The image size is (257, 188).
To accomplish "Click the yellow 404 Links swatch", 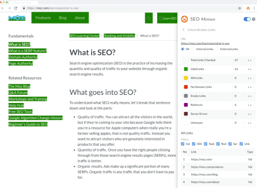I will [186, 78].
